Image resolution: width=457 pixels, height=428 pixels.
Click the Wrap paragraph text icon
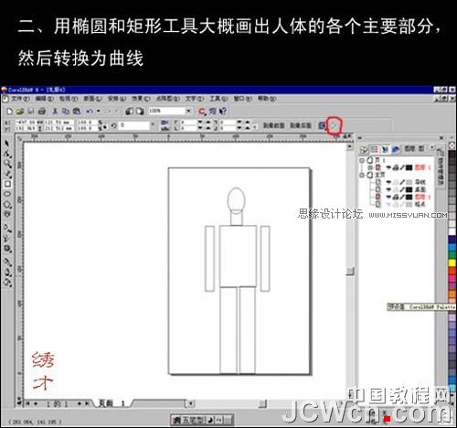click(x=322, y=125)
